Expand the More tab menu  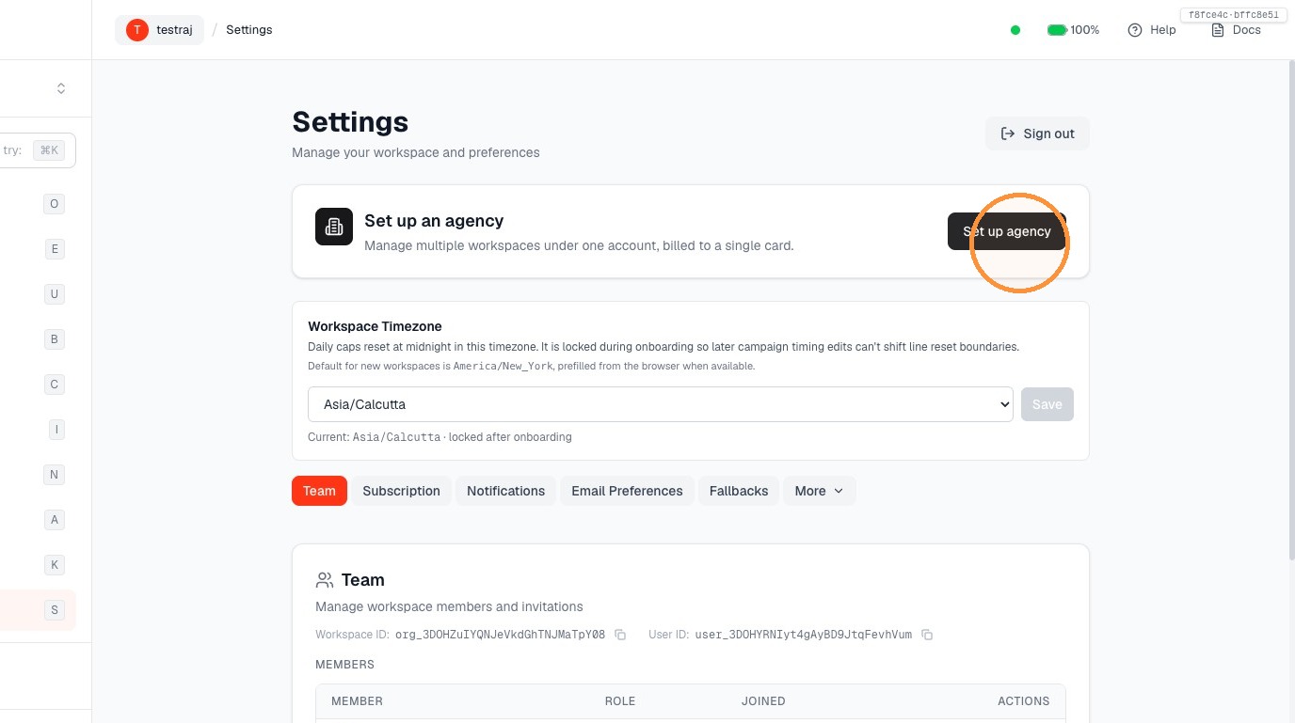pos(820,491)
